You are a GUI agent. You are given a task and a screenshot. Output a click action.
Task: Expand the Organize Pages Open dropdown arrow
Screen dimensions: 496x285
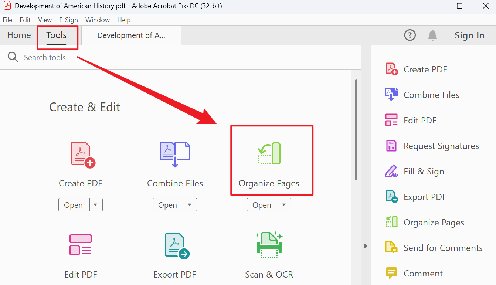point(284,205)
